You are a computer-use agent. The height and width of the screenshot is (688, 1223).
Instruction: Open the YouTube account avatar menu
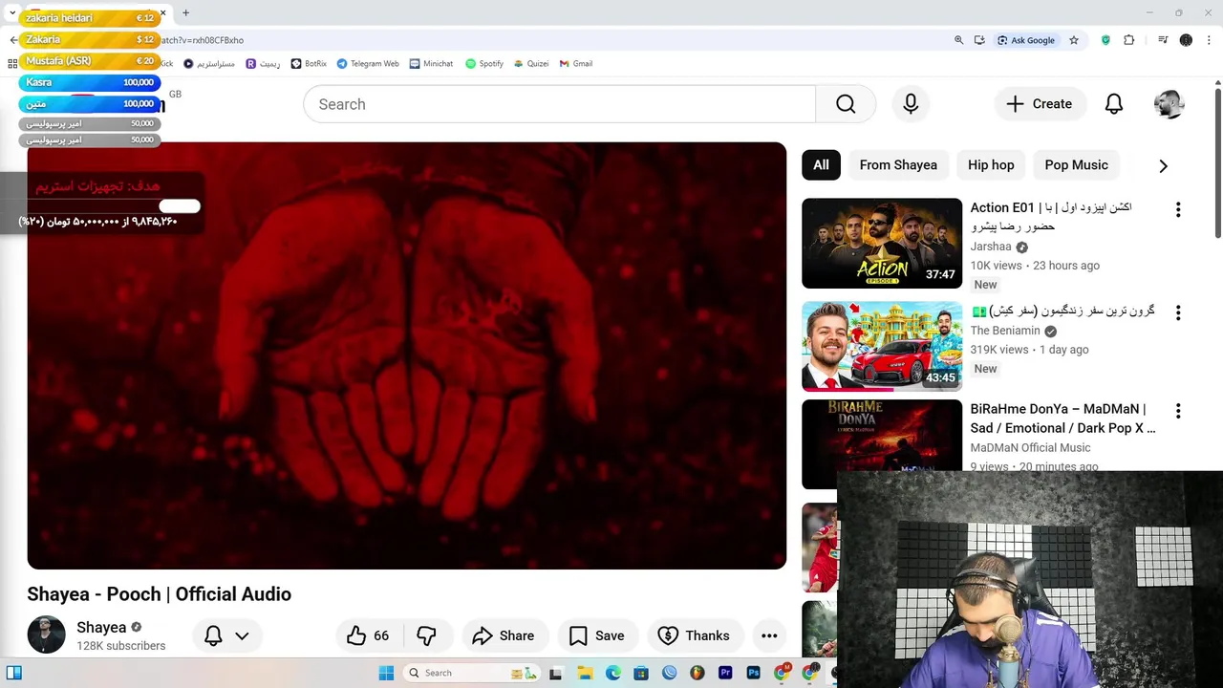pos(1169,104)
